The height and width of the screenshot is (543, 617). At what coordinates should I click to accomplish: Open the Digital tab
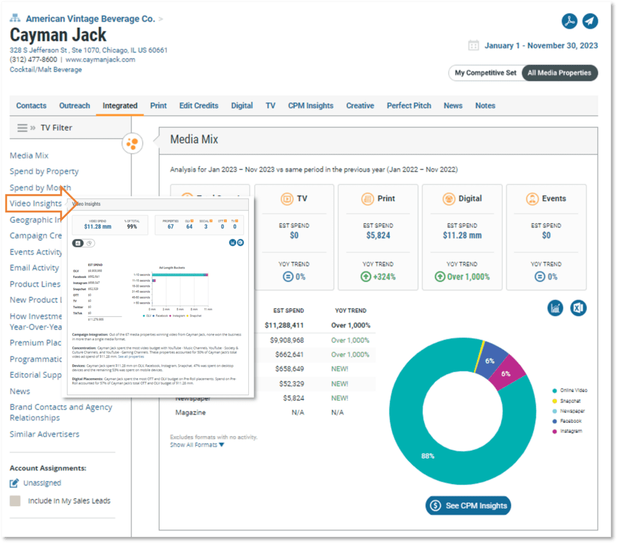(x=242, y=106)
